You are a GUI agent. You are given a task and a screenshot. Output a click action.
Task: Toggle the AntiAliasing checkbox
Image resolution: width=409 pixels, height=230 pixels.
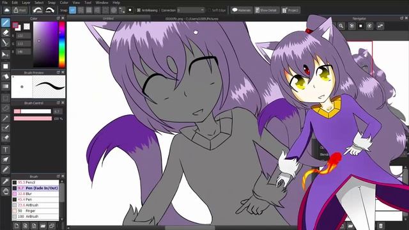pos(139,10)
